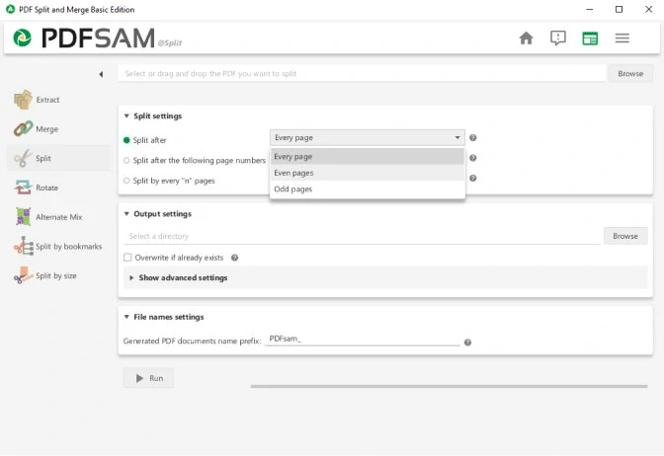Open the Split by bookmarks icon

click(24, 246)
